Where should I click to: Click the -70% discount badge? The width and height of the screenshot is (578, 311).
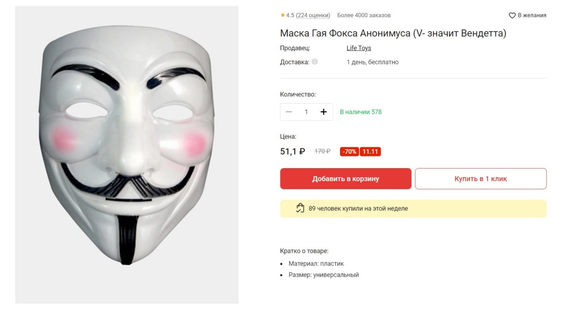coord(349,151)
